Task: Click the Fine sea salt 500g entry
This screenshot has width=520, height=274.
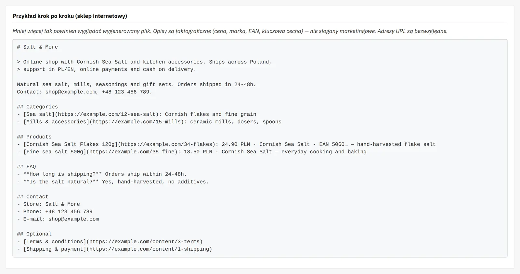Action: pyautogui.click(x=192, y=152)
